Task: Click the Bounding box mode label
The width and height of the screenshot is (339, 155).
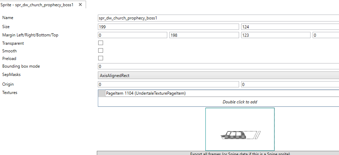Action: [x=21, y=66]
